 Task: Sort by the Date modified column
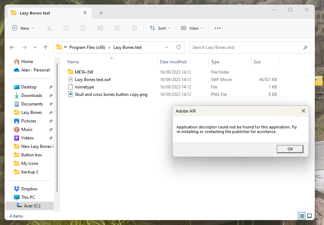(173, 62)
